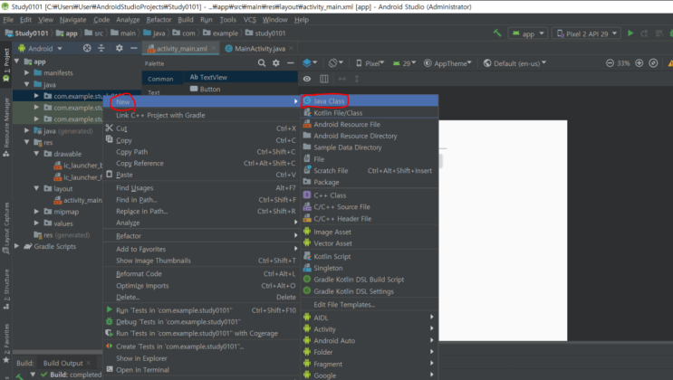The width and height of the screenshot is (673, 380).
Task: Open the Project tool window sidebar tab
Action: coord(6,64)
